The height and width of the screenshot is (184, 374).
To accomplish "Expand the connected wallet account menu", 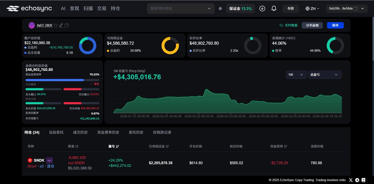I will (362, 9).
